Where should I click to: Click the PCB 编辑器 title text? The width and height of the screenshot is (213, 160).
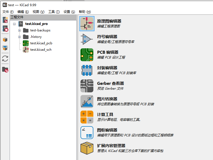(x=108, y=52)
